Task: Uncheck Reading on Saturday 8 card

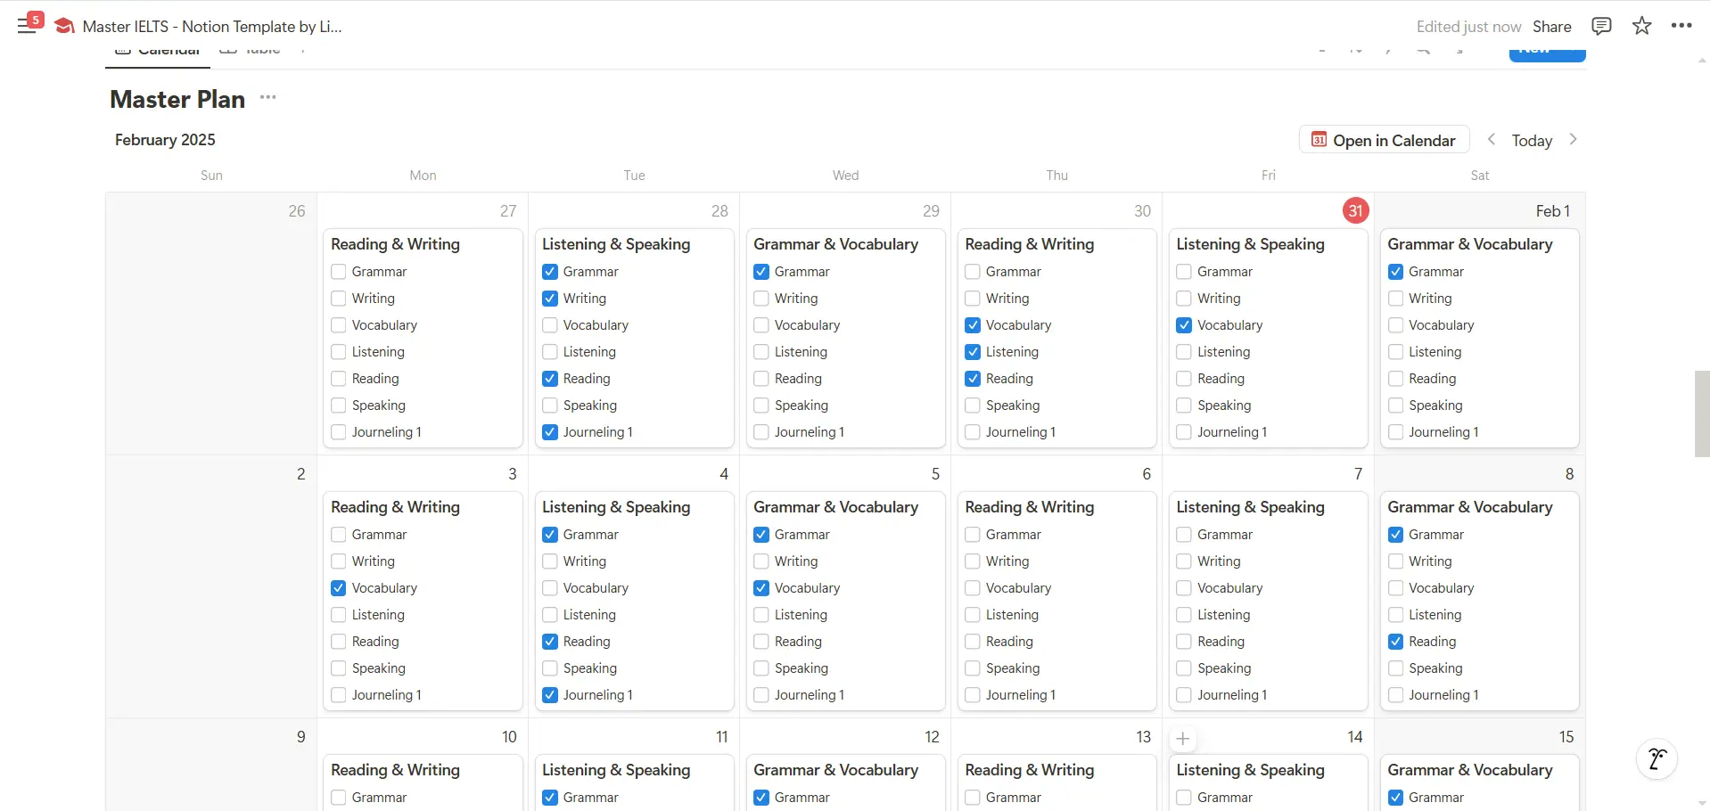Action: click(1395, 642)
